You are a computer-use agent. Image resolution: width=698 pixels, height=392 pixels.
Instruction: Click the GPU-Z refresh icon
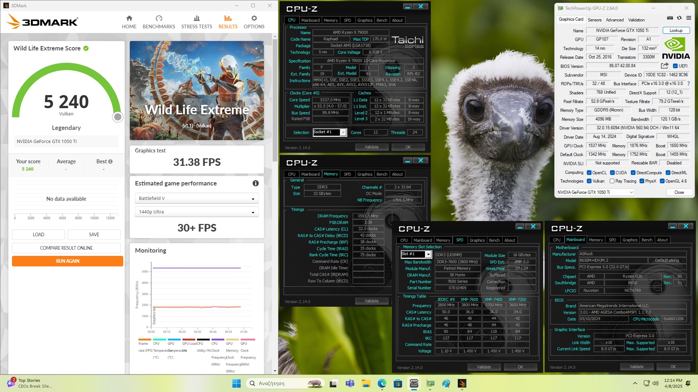pyautogui.click(x=679, y=18)
